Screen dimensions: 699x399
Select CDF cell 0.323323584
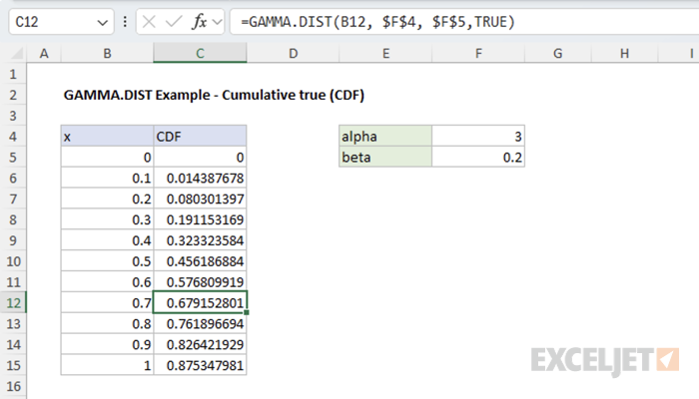tap(200, 240)
